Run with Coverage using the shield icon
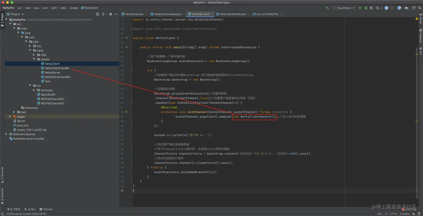The height and width of the screenshot is (216, 423). click(x=372, y=8)
